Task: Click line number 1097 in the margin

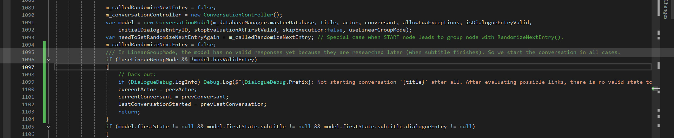Action: [x=28, y=67]
